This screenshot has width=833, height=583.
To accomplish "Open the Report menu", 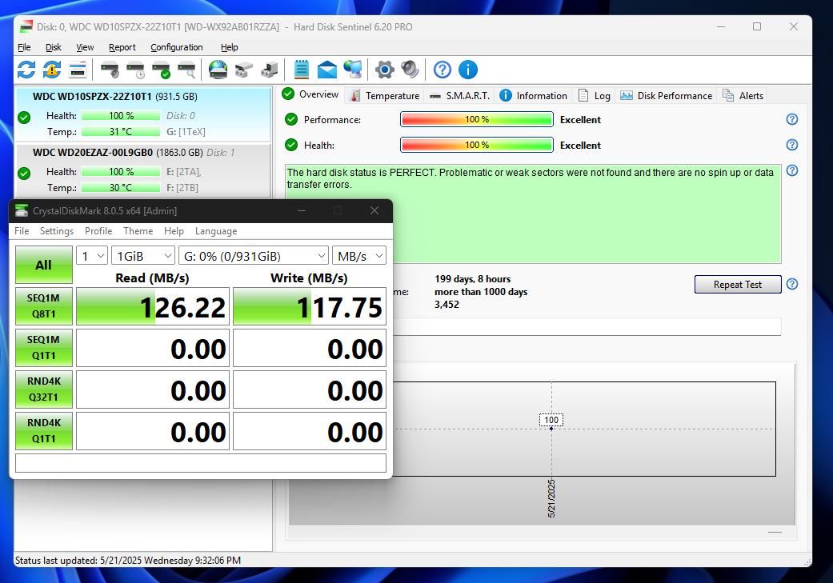I will (x=122, y=47).
